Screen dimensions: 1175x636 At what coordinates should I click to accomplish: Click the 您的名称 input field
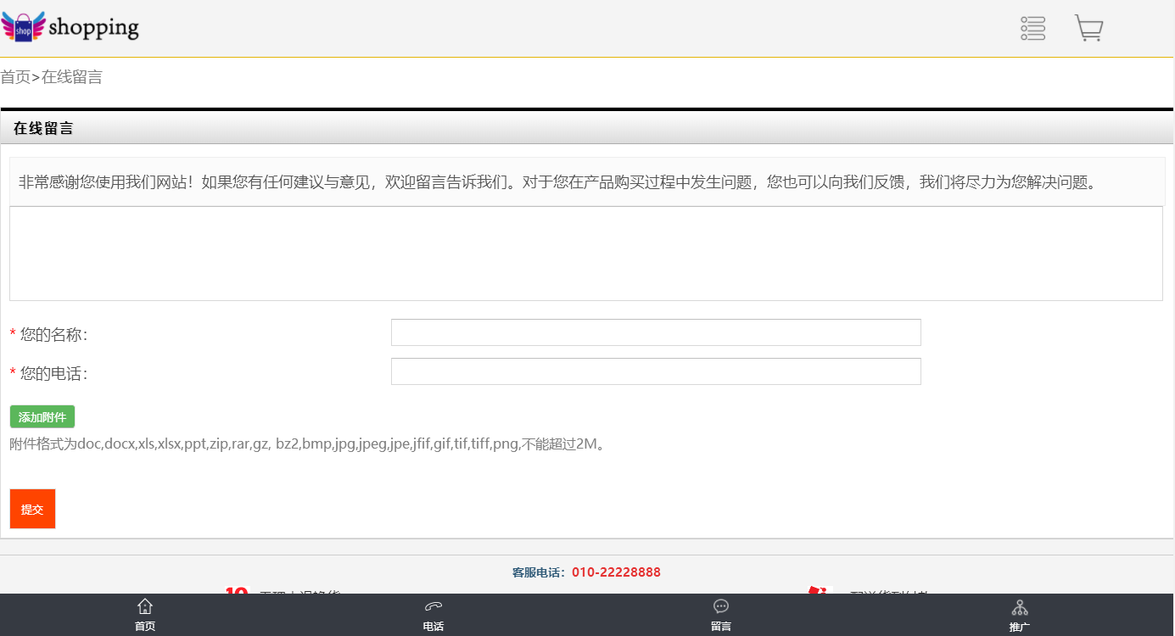tap(656, 332)
